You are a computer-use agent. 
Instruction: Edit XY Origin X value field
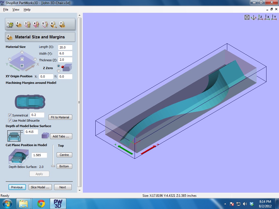[x=46, y=76]
